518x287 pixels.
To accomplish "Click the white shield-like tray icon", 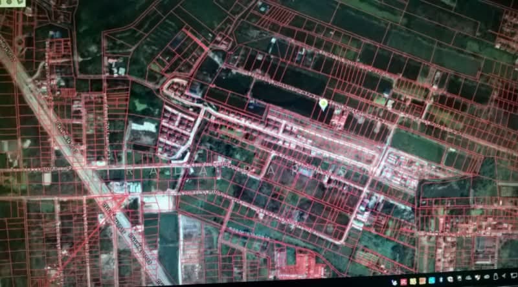I will click(x=478, y=277).
